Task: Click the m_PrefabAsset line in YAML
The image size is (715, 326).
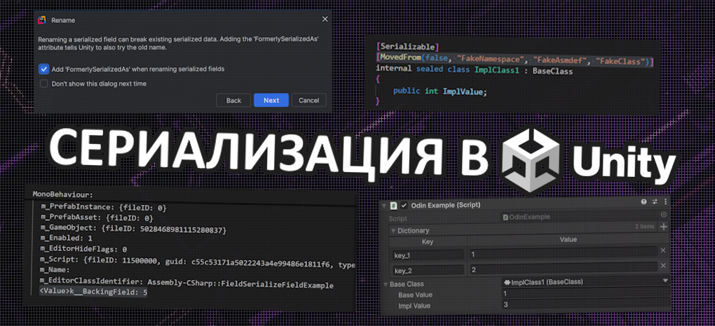Action: coord(97,218)
